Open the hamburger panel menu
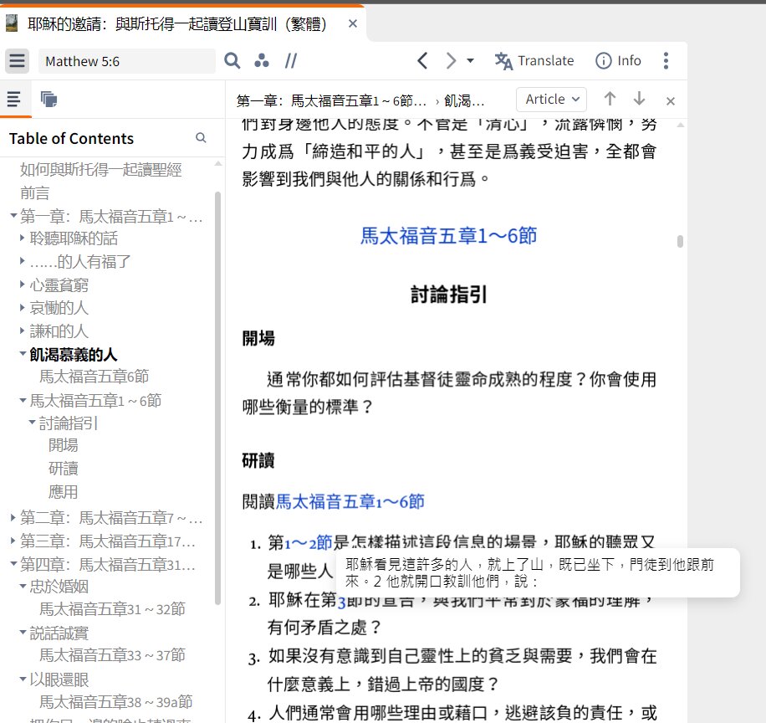 (x=17, y=61)
